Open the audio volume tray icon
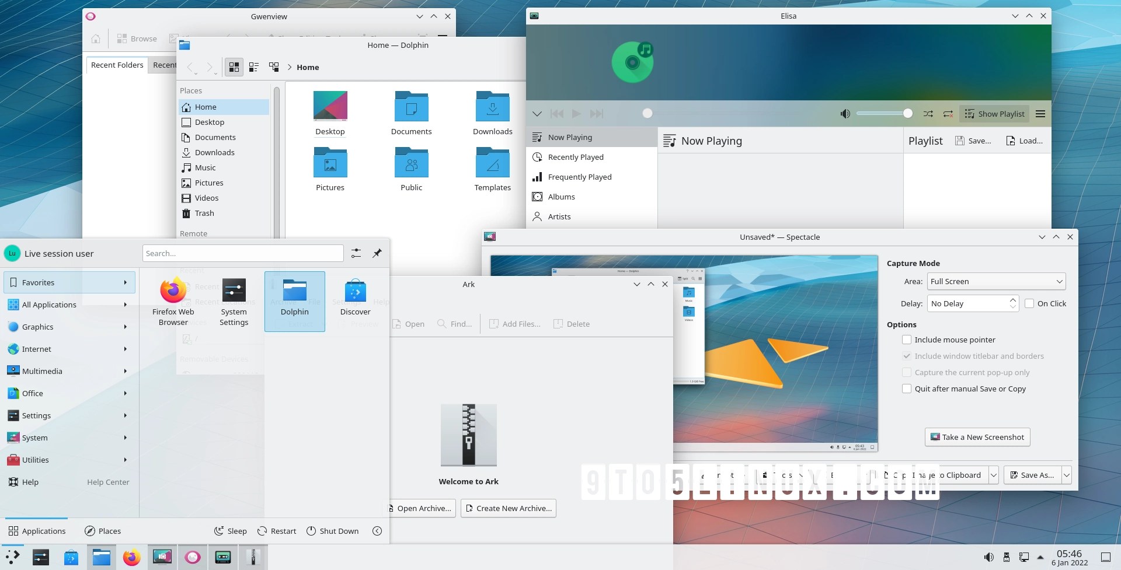This screenshot has height=570, width=1121. 989,557
